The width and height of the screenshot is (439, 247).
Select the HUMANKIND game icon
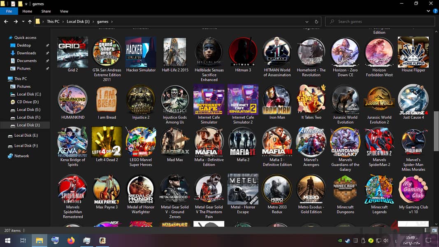click(x=72, y=99)
